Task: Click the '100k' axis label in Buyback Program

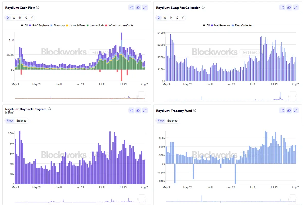Action: (x=11, y=133)
